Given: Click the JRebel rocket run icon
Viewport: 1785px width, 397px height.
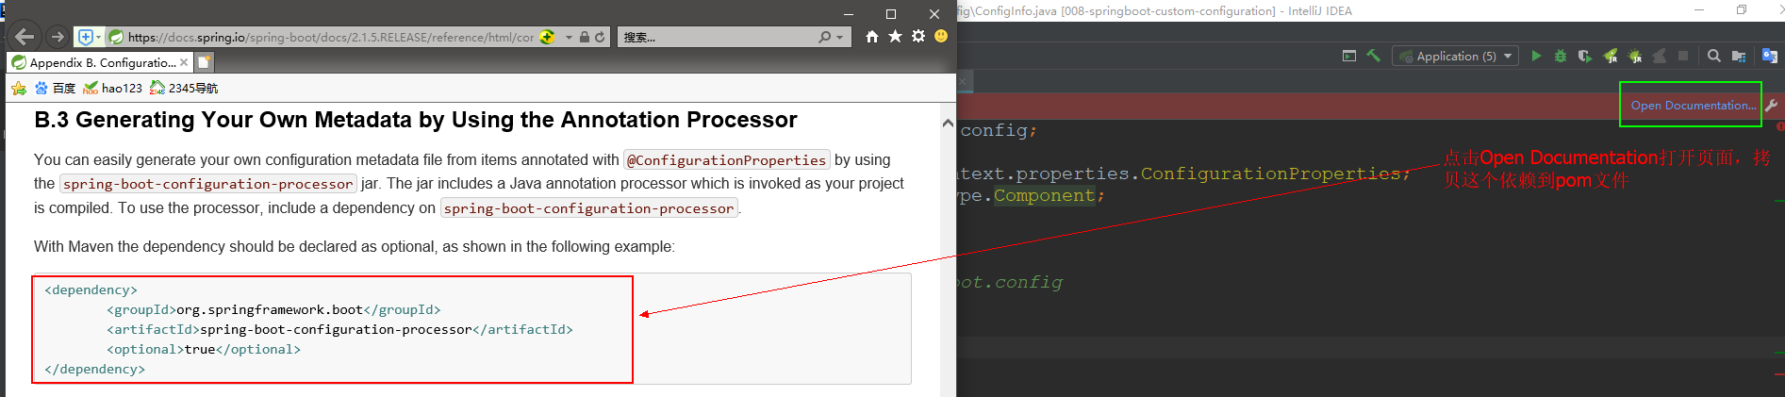Looking at the screenshot, I should click(1611, 57).
